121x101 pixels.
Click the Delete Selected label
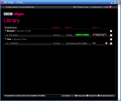coord(107,96)
